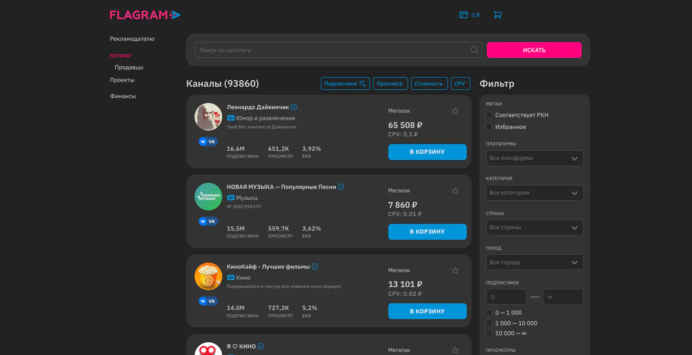This screenshot has width=692, height=355.
Task: Open Я ♡ КИНО channel title
Action: 241,346
